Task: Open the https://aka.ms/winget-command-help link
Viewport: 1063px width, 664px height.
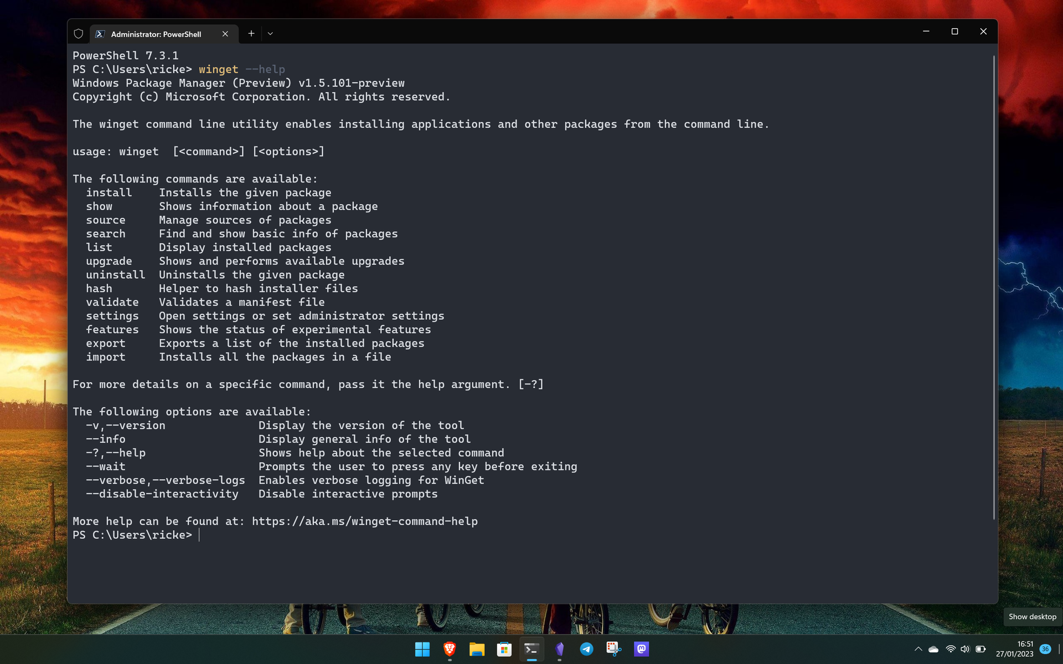Action: [364, 521]
